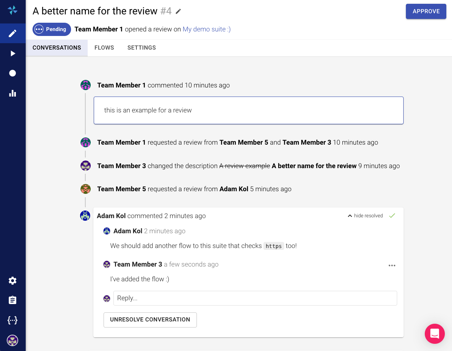Click the clipboard icon in sidebar
Viewport: 452px width, 351px height.
tap(12, 300)
